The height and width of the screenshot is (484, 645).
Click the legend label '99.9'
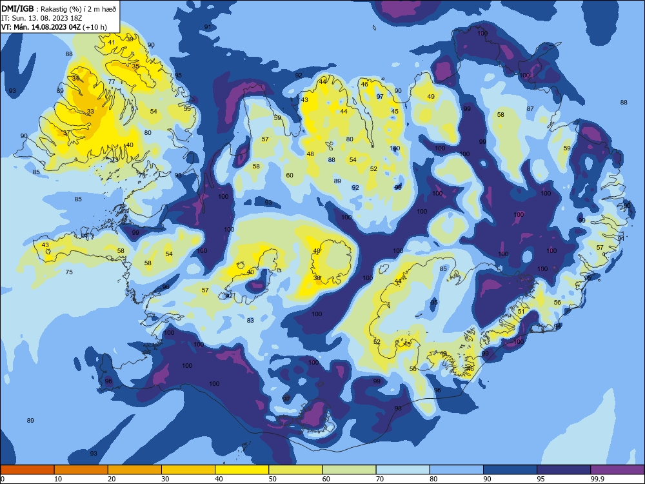(597, 479)
